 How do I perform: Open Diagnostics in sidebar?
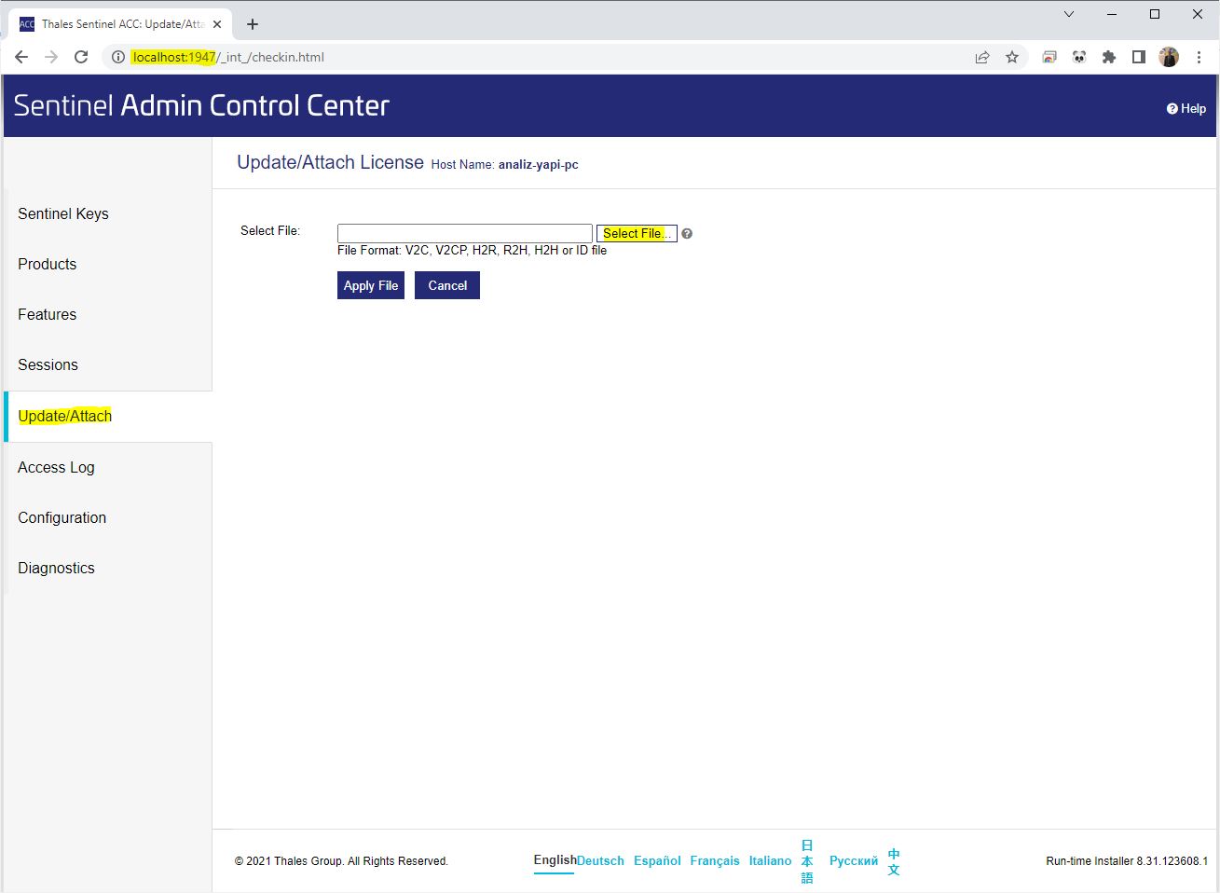tap(57, 568)
